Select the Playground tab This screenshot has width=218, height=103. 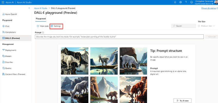click(x=41, y=19)
